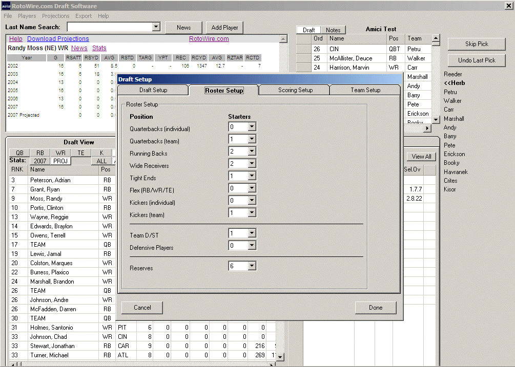Open the Export menu
The width and height of the screenshot is (515, 367).
coord(84,16)
